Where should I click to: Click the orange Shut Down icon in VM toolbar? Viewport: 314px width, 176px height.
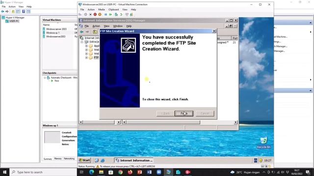pyautogui.click(x=100, y=14)
